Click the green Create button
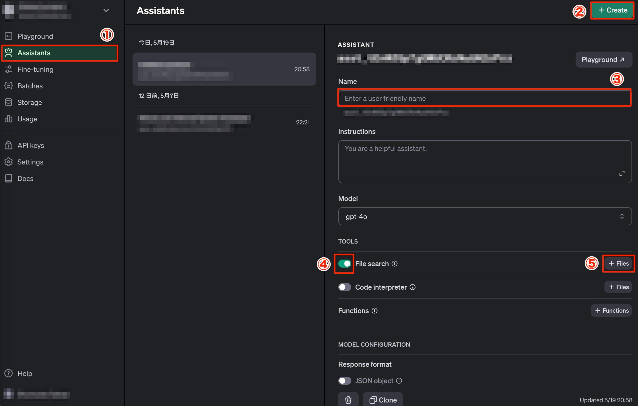 click(x=612, y=10)
